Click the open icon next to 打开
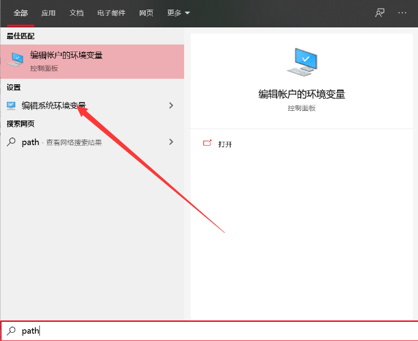The height and width of the screenshot is (341, 418). [207, 143]
